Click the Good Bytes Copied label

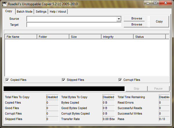[x=74, y=108]
